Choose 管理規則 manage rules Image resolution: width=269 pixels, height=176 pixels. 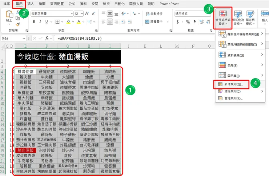pos(240,98)
